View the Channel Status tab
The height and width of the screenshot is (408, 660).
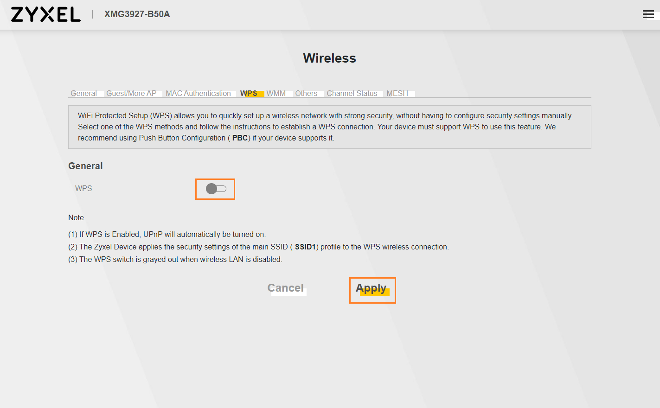[352, 93]
